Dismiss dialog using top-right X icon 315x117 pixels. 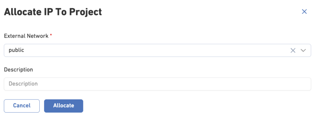[x=304, y=12]
